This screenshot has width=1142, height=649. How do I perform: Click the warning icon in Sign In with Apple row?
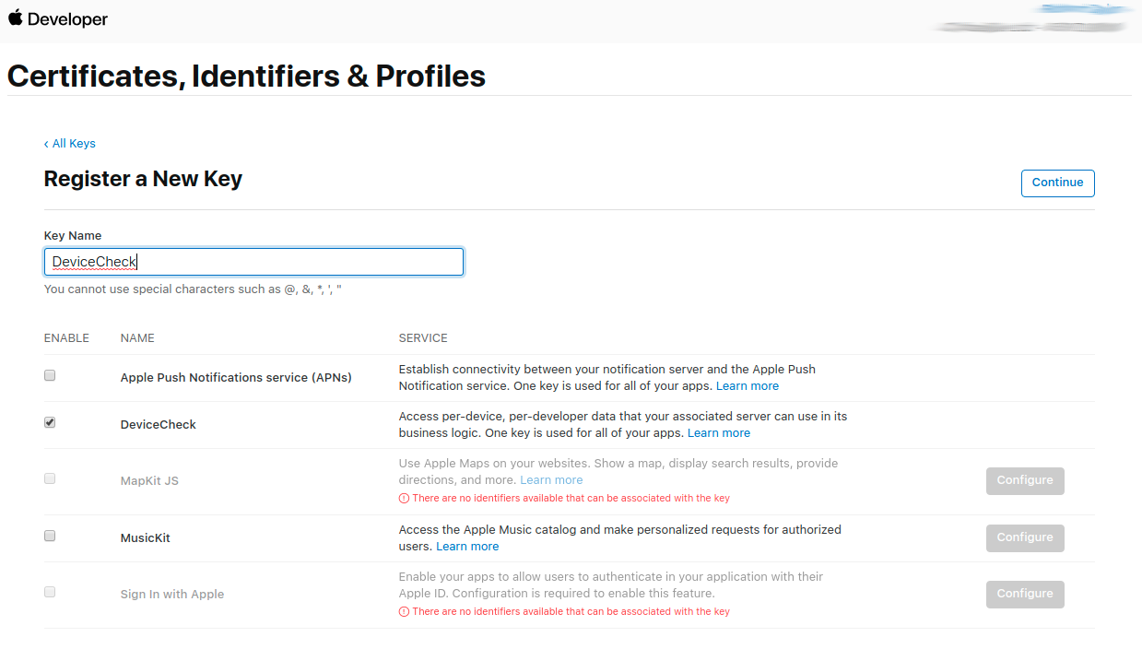[x=404, y=610]
